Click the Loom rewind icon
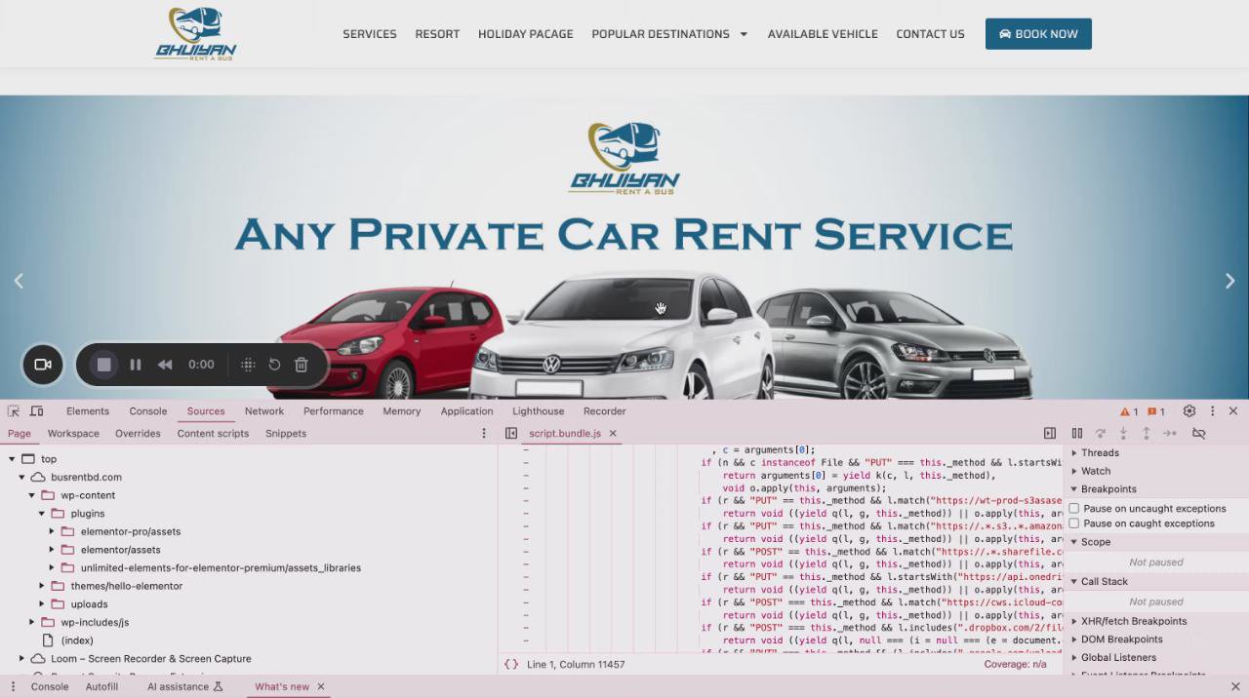Viewport: 1249px width, 698px height. point(165,365)
